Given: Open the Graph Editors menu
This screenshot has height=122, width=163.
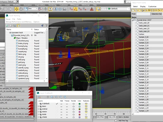Looking at the screenshot, I should pos(40,5).
